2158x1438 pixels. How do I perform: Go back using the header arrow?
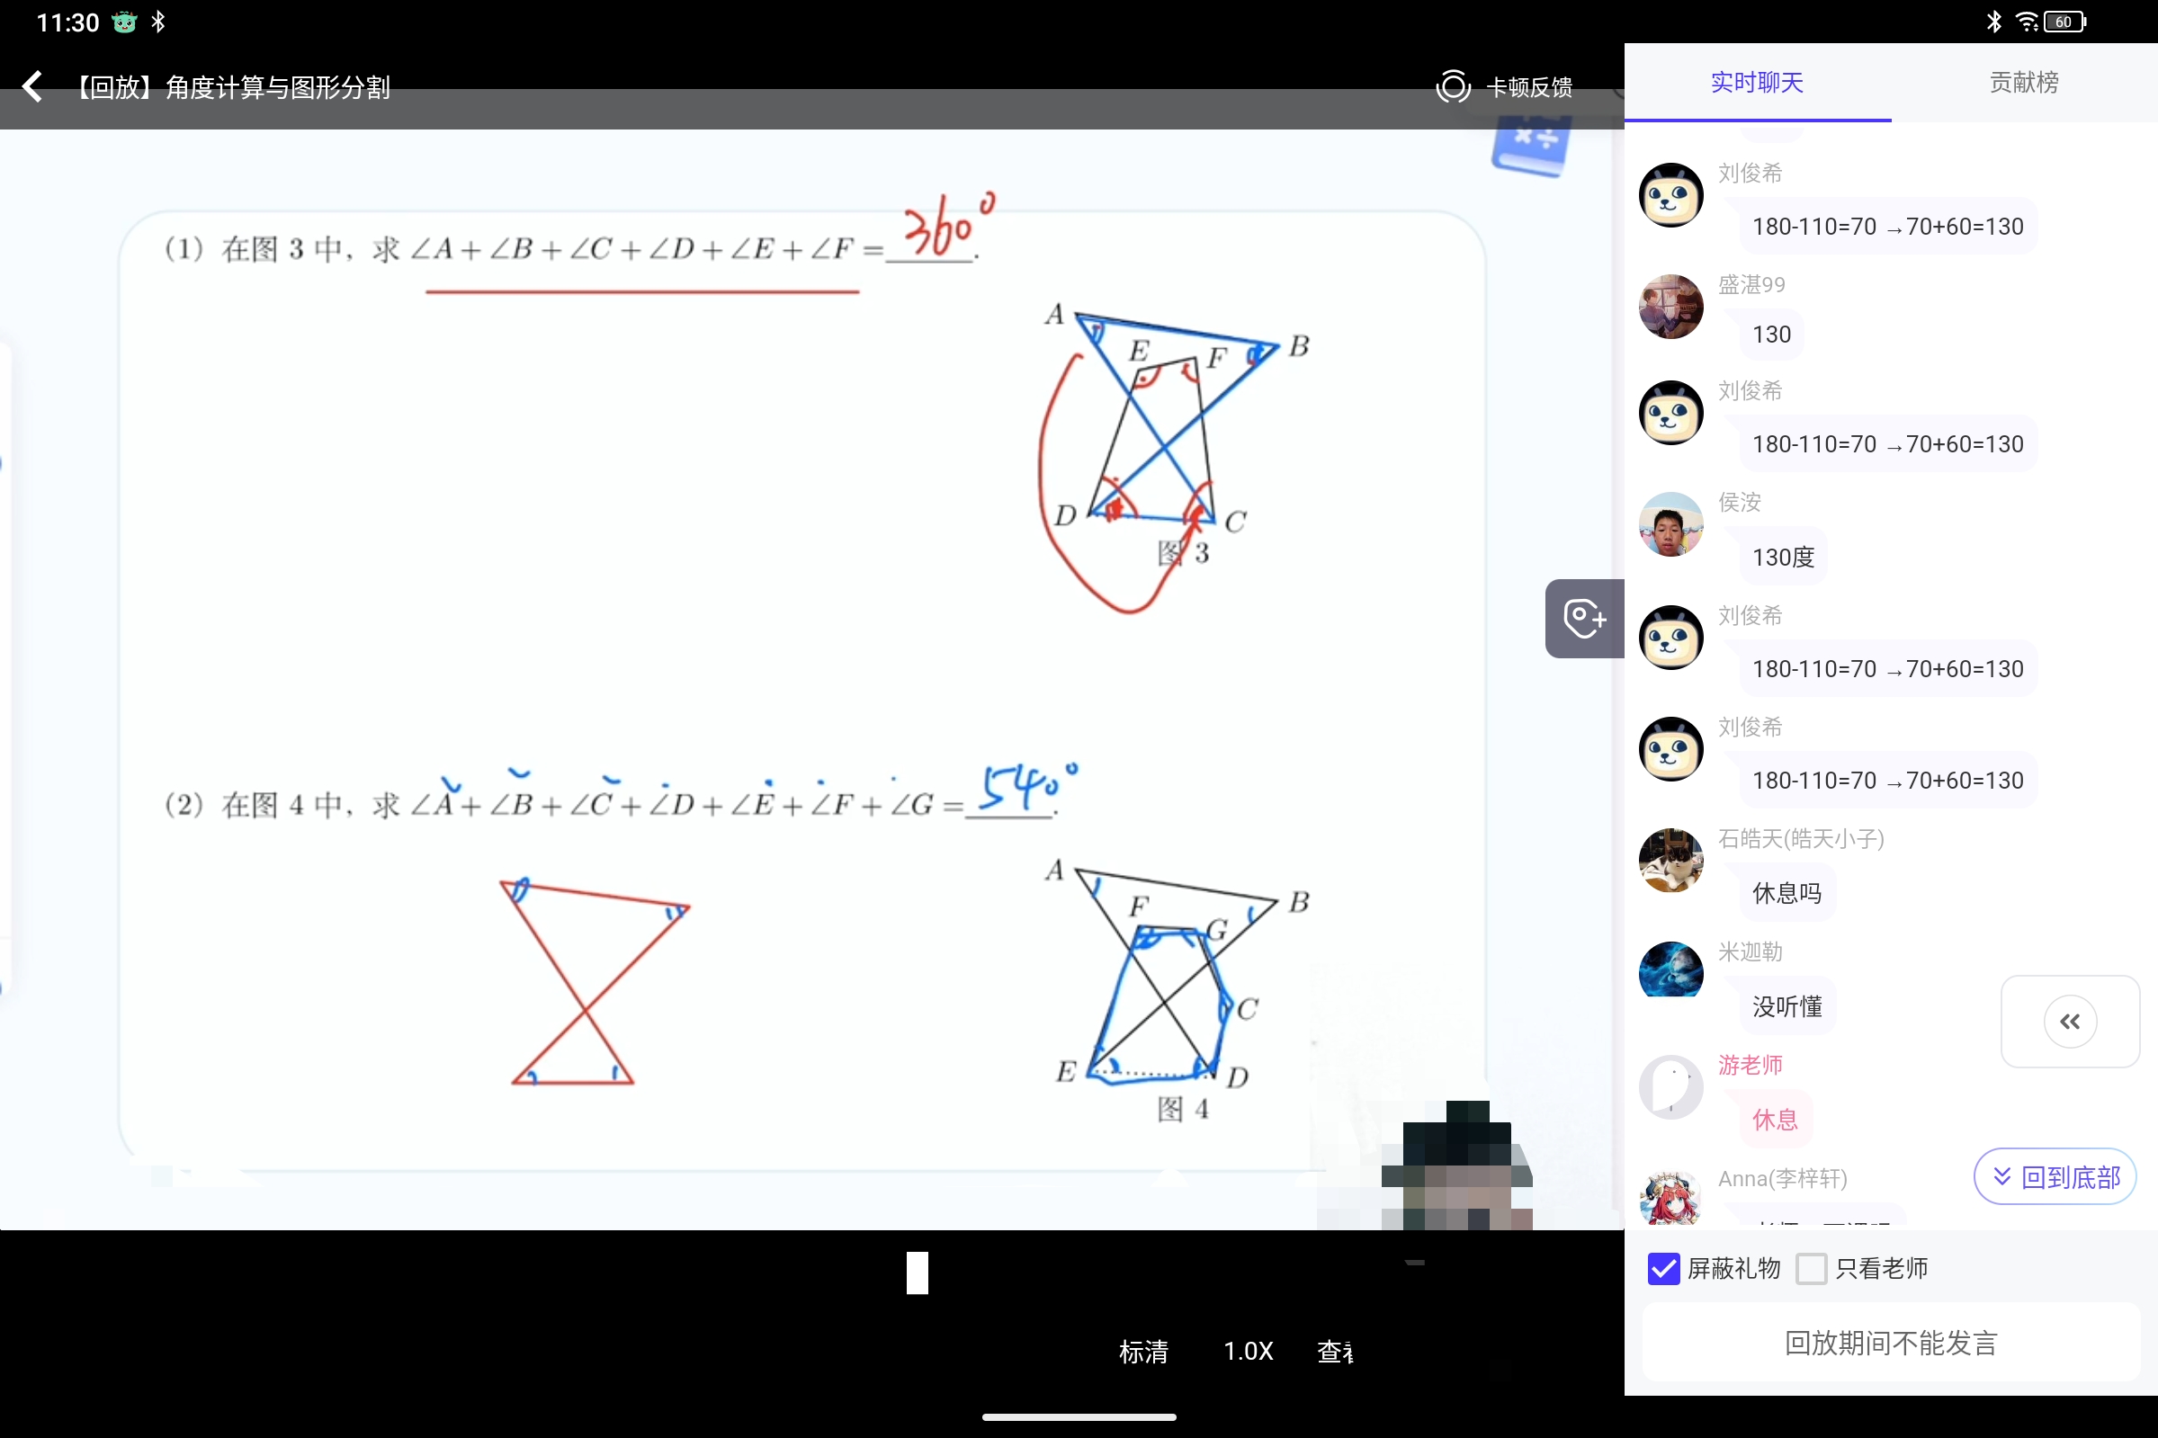(33, 87)
